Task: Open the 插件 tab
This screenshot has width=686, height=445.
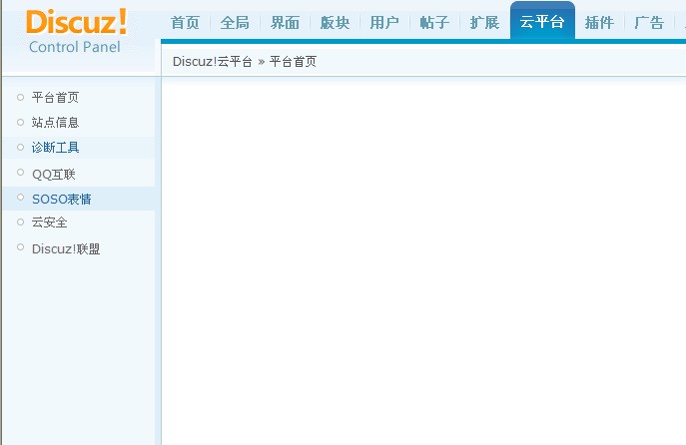Action: [x=599, y=22]
